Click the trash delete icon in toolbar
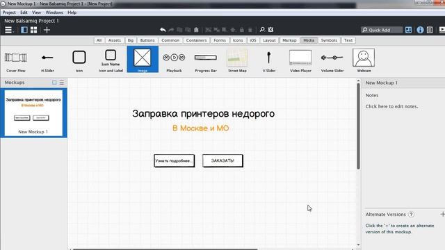Image resolution: width=445 pixels, height=250 pixels. [250, 29]
